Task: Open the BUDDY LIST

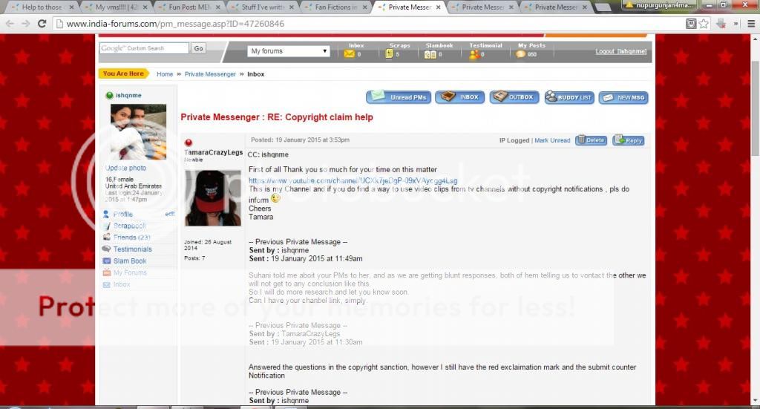Action: click(569, 97)
